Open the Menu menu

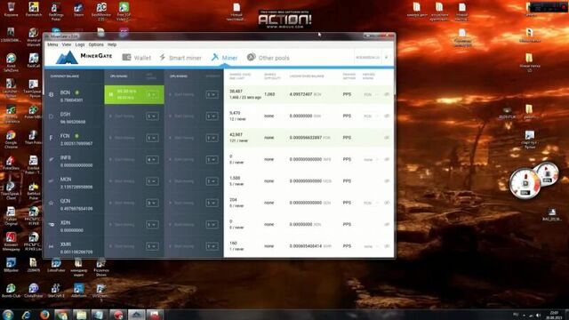(x=52, y=44)
